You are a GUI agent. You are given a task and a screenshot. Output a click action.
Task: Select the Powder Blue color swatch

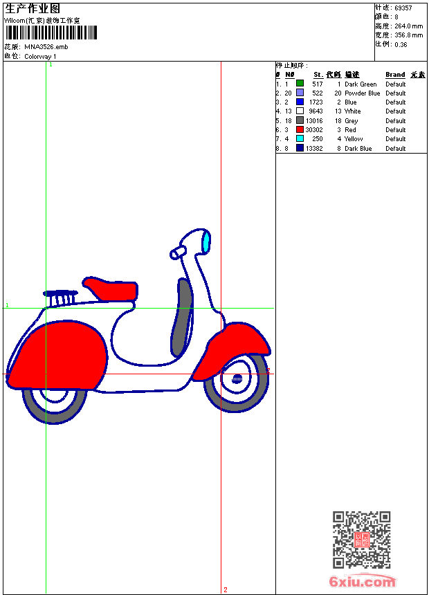coord(300,93)
